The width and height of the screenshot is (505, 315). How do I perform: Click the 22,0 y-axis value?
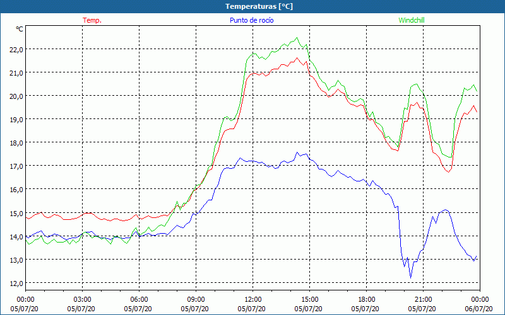16,50
